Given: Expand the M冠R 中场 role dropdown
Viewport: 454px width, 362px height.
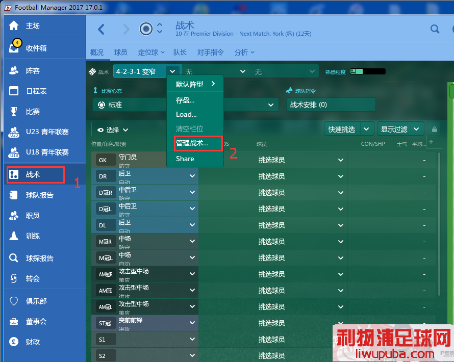Looking at the screenshot, I should [192, 241].
